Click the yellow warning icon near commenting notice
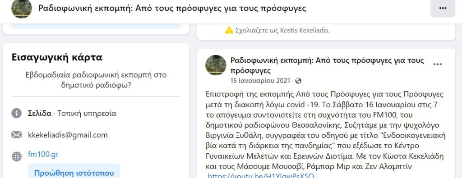The width and height of the screenshot is (462, 178). tap(229, 30)
